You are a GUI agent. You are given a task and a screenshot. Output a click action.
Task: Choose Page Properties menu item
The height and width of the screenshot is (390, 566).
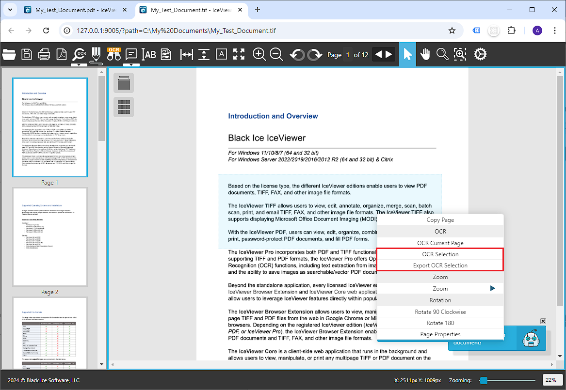coord(440,334)
